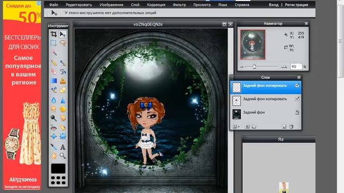Select the Crop tool
The image size is (344, 193).
click(54, 34)
